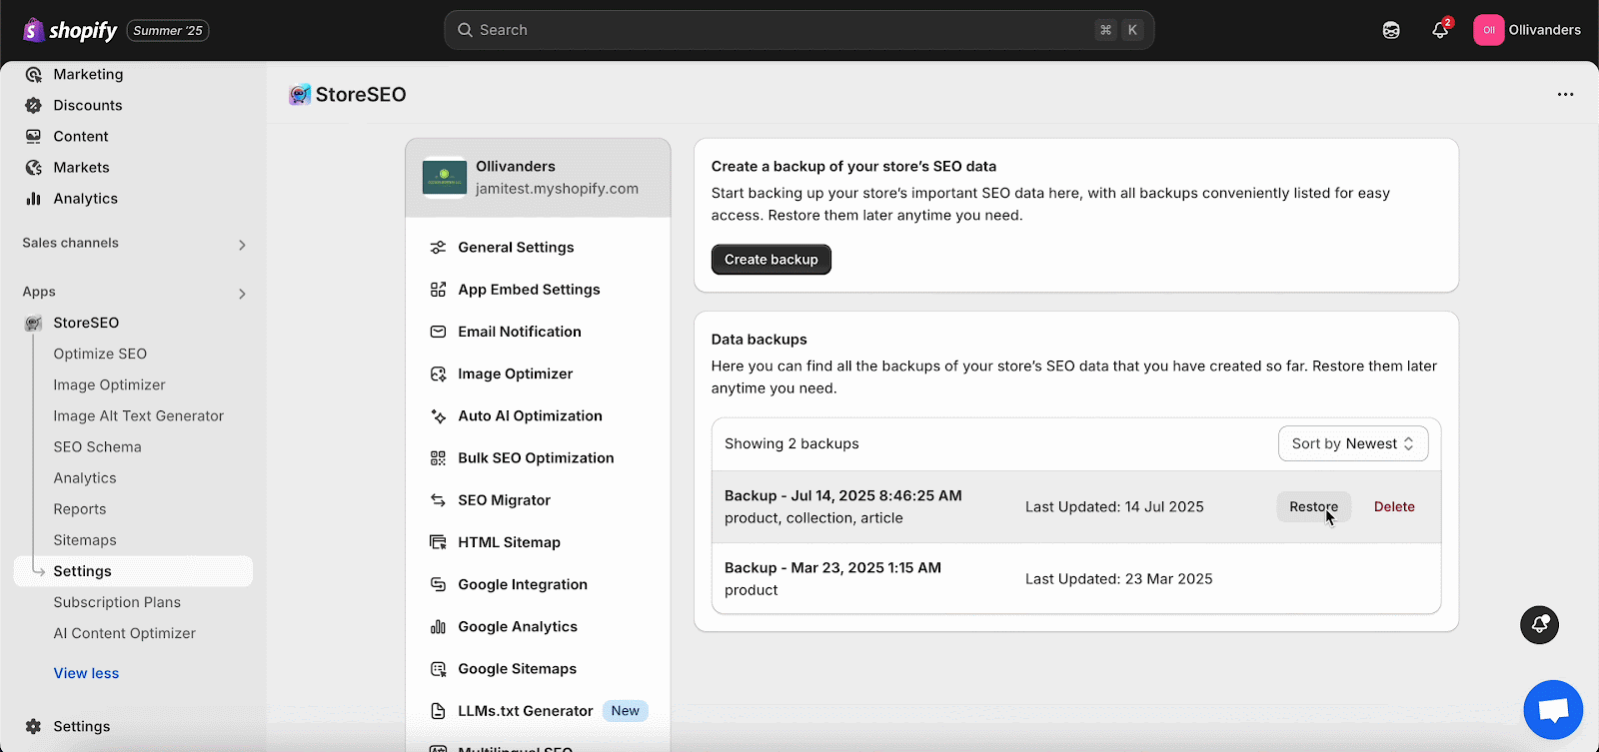Expand the Apps section chevron
Viewport: 1599px width, 752px height.
click(x=242, y=294)
